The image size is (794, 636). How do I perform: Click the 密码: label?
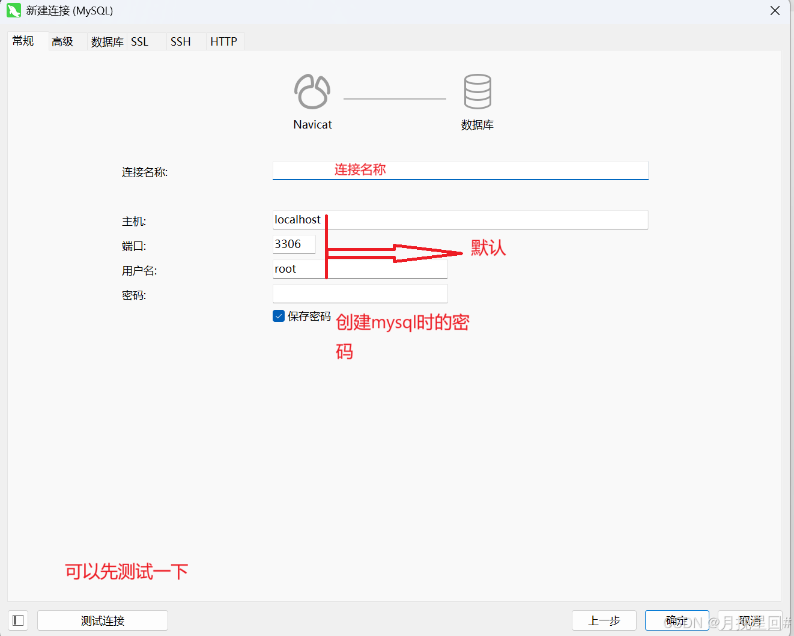coord(134,295)
